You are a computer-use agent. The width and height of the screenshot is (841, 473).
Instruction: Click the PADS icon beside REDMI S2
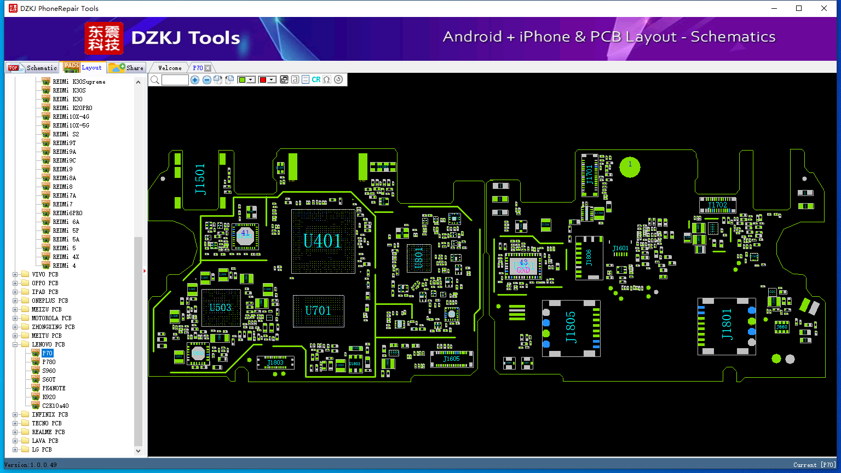tap(46, 134)
